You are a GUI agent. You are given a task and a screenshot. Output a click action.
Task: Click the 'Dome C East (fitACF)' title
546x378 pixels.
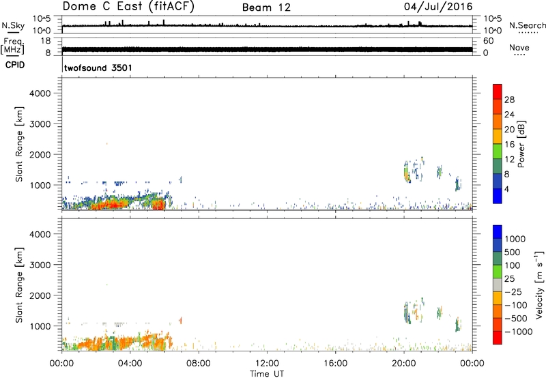pos(128,7)
